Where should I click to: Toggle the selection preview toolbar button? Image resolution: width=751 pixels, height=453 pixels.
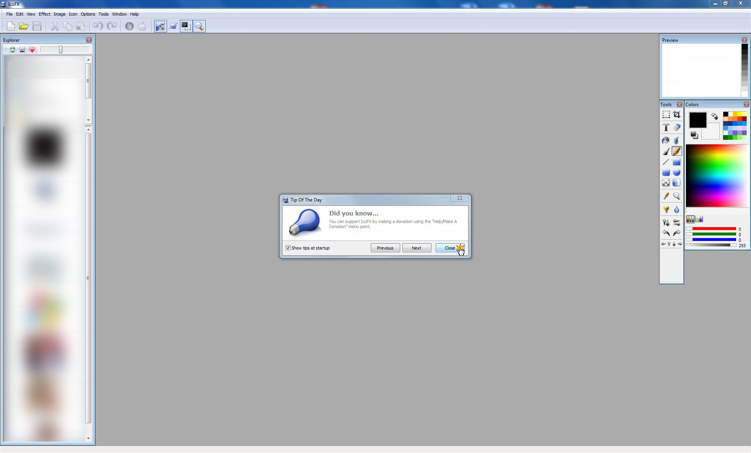pyautogui.click(x=186, y=26)
